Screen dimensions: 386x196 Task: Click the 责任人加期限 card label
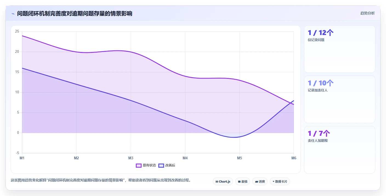(318, 141)
